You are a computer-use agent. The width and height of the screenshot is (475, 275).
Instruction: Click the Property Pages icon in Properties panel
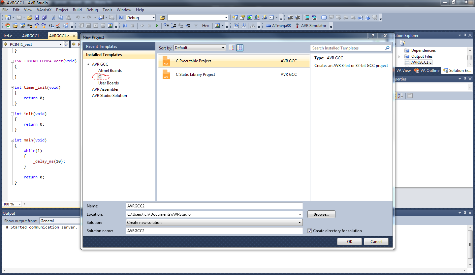tap(410, 96)
